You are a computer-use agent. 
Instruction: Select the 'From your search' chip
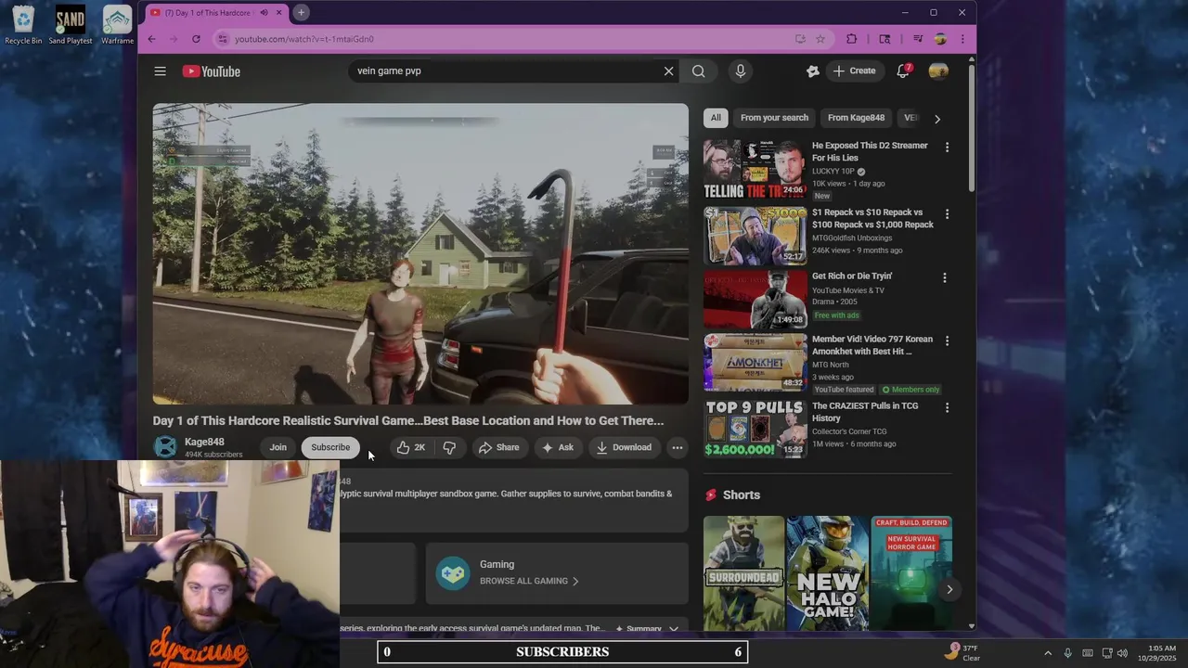(x=774, y=118)
